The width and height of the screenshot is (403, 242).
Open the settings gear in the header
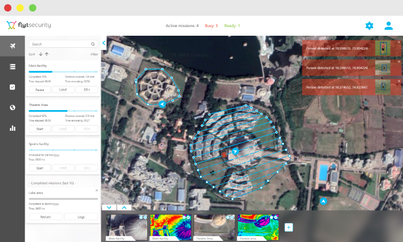click(369, 26)
